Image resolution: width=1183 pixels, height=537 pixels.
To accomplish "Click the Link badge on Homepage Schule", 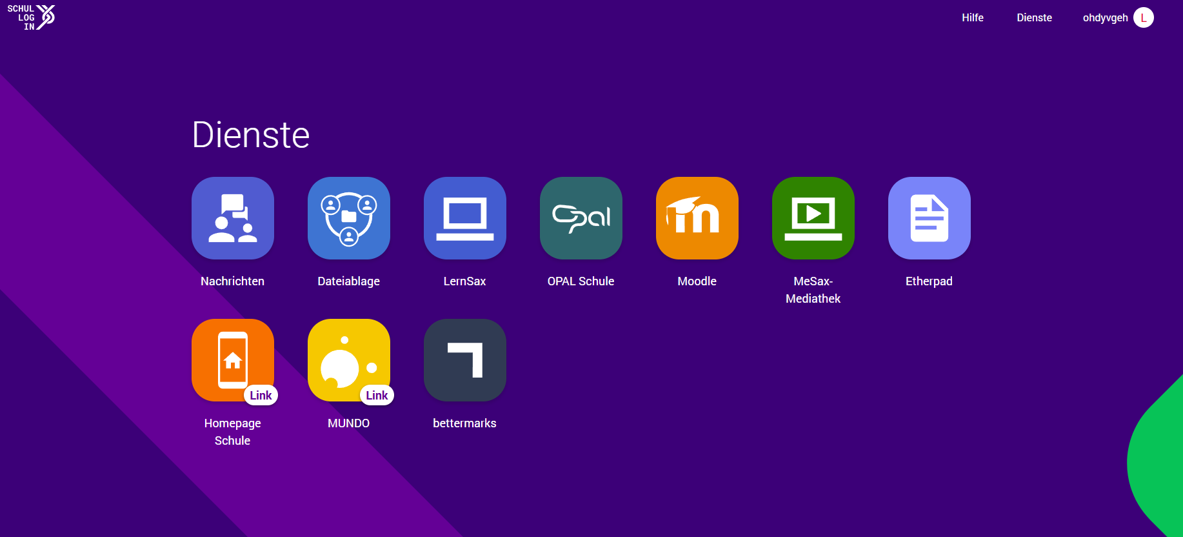I will click(x=261, y=395).
